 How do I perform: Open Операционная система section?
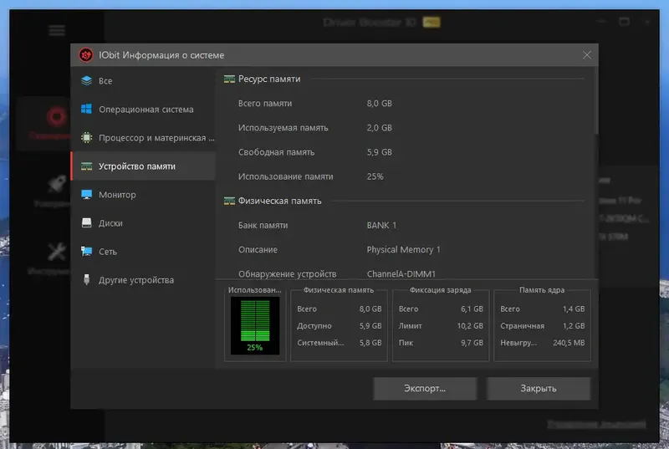tap(143, 110)
